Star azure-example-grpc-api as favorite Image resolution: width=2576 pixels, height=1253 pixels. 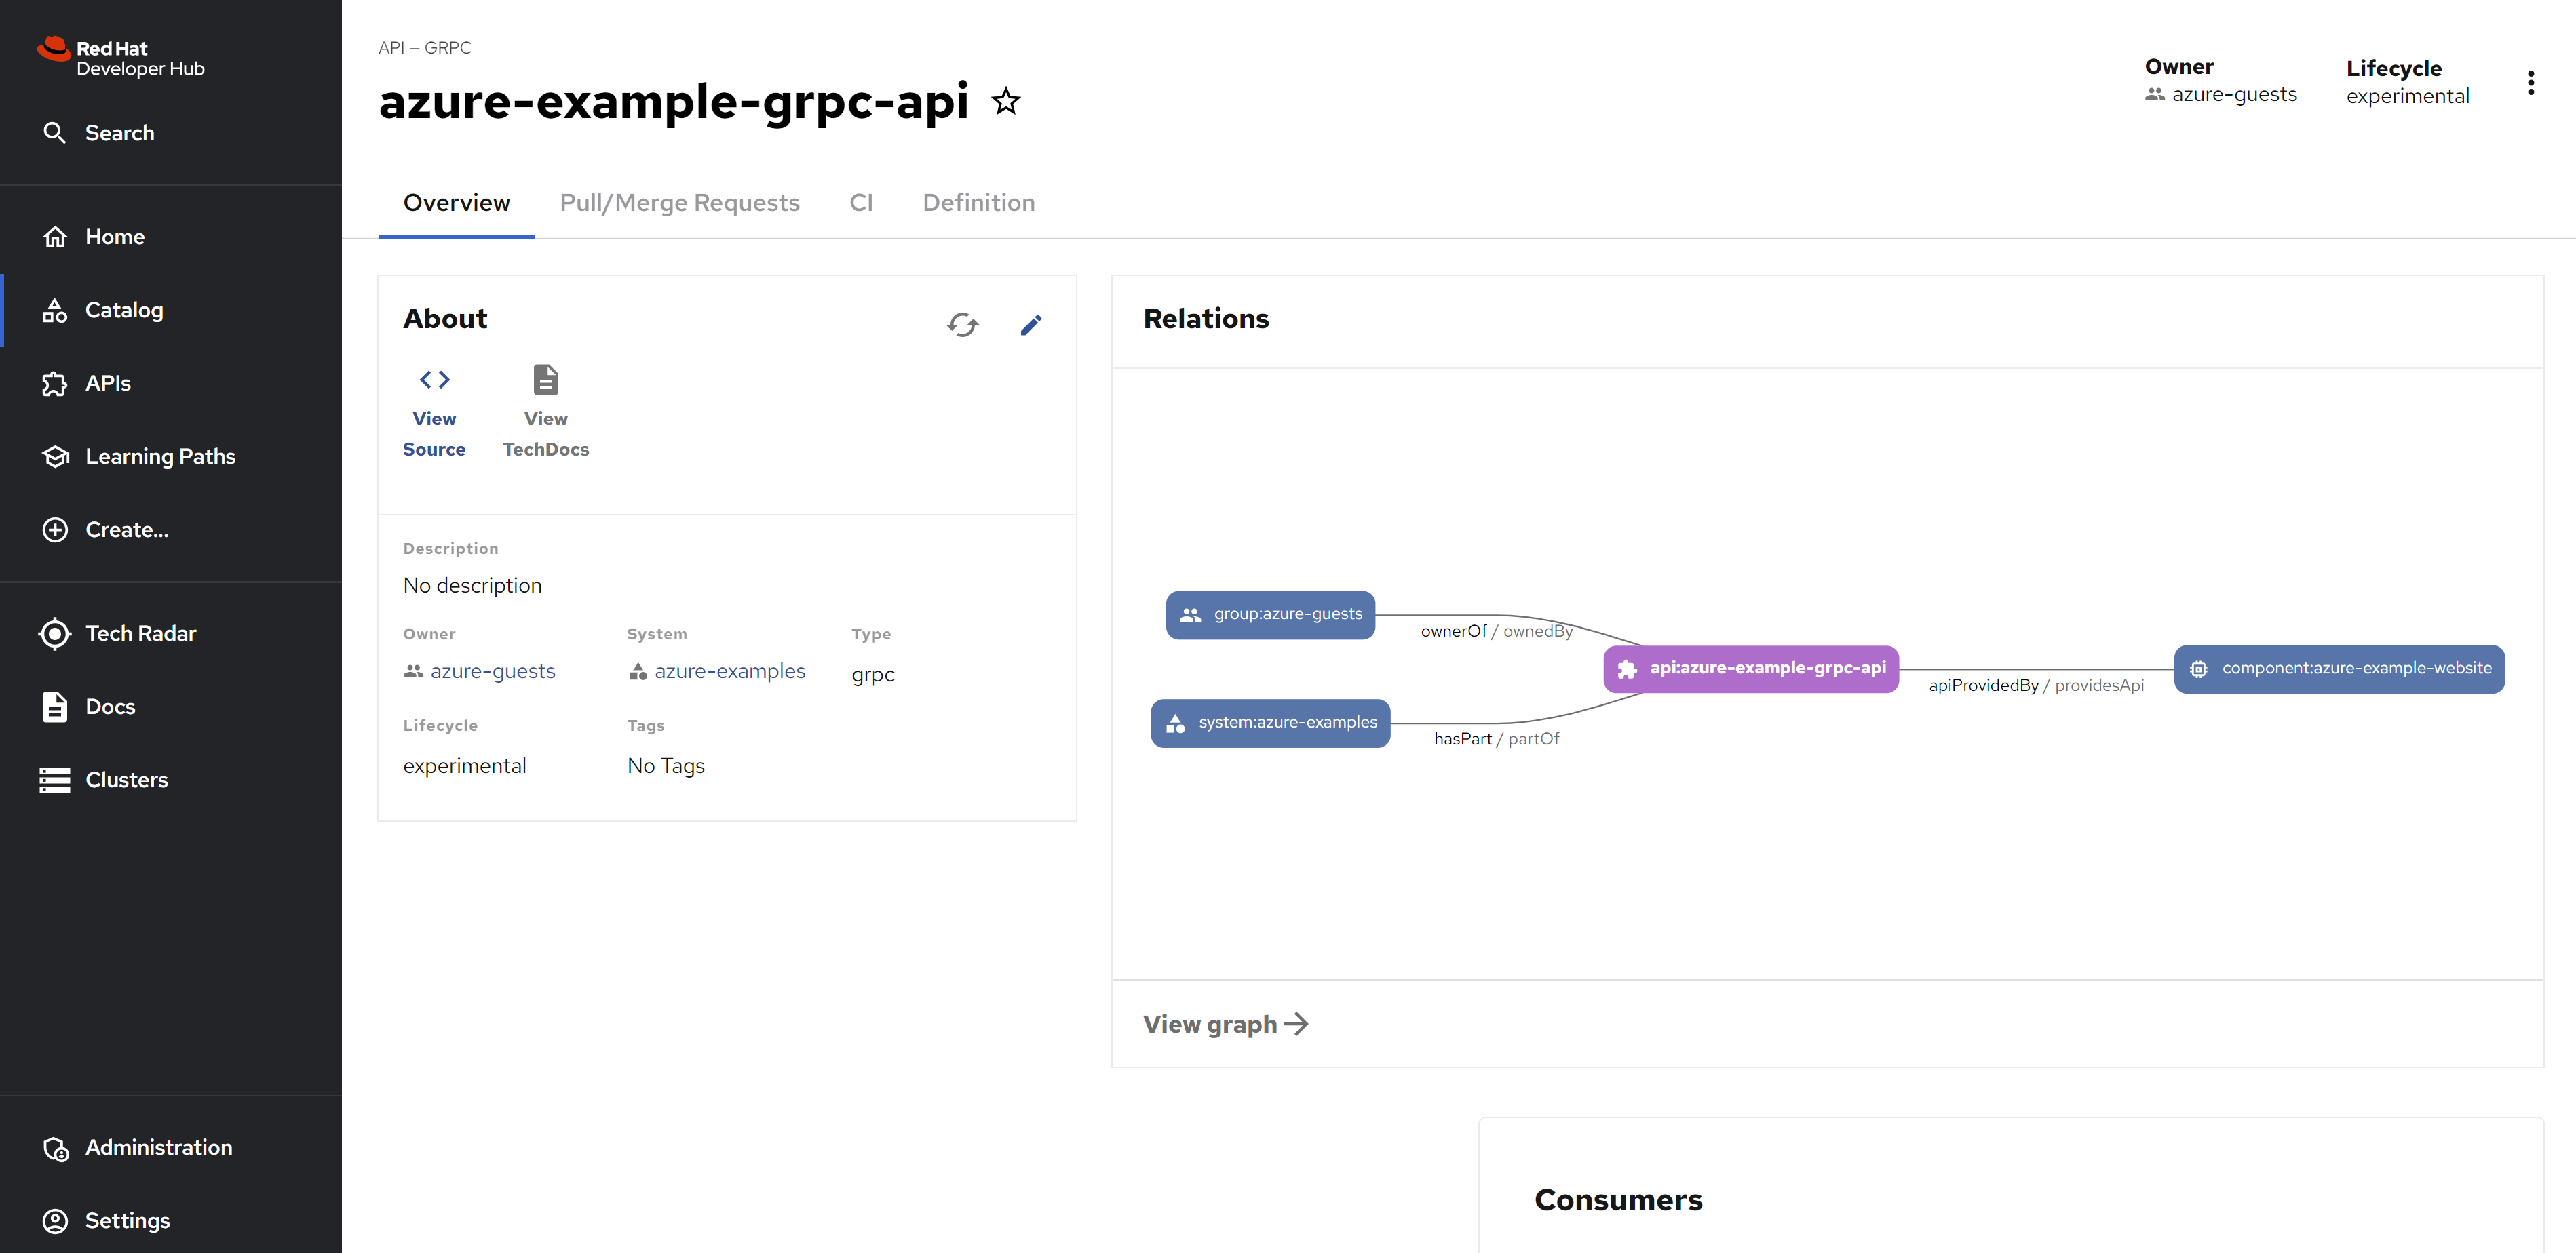(x=1006, y=102)
